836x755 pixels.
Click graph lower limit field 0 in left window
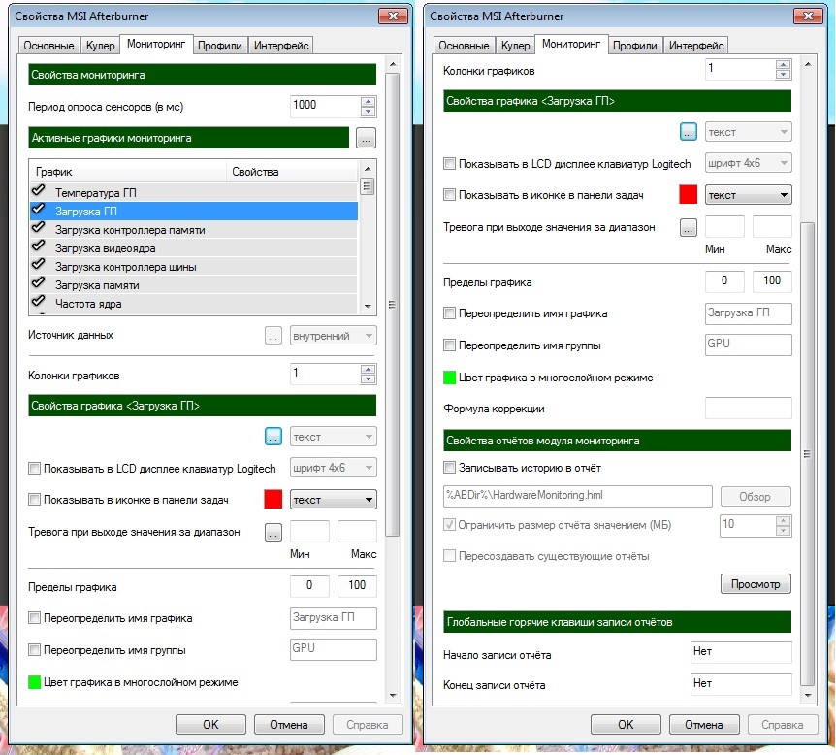pyautogui.click(x=309, y=586)
